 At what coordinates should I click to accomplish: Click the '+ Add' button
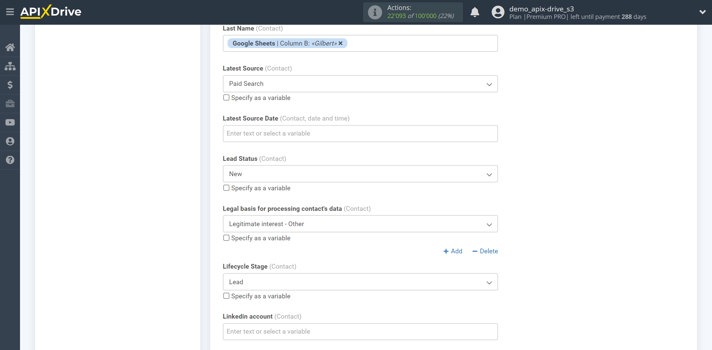pos(454,251)
